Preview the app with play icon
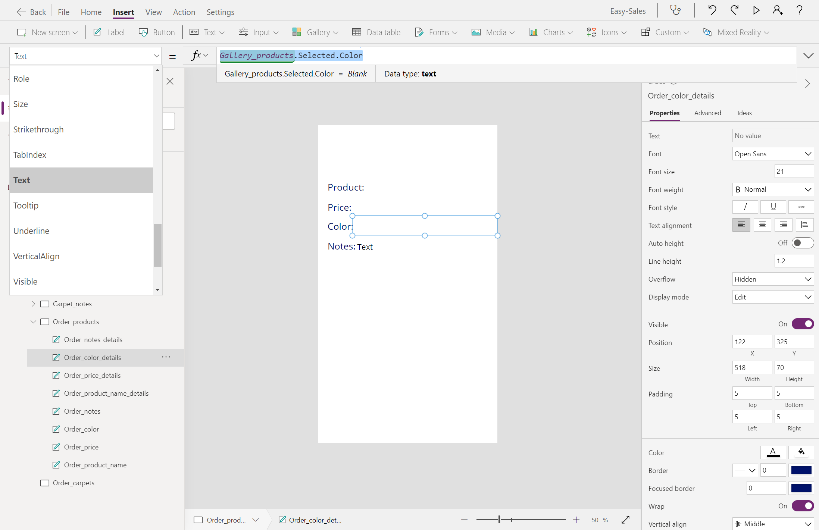Viewport: 819px width, 530px height. coord(756,10)
